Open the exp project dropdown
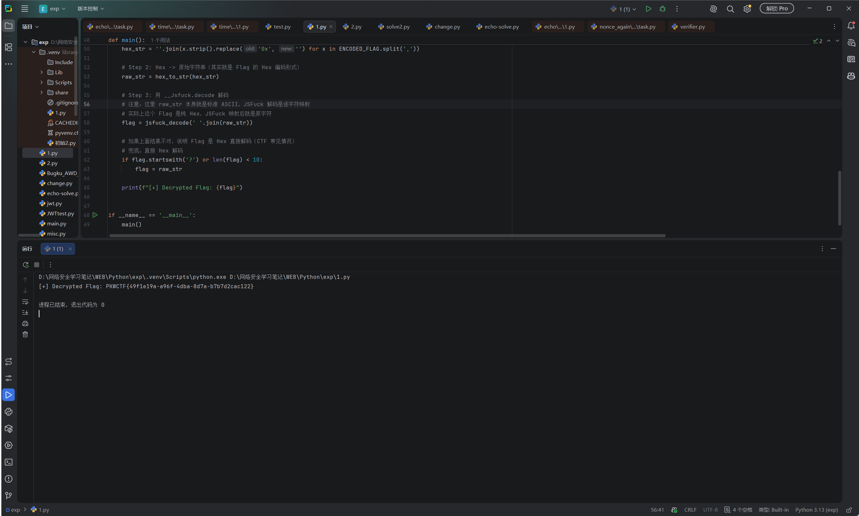Viewport: 859px width, 516px height. 52,9
